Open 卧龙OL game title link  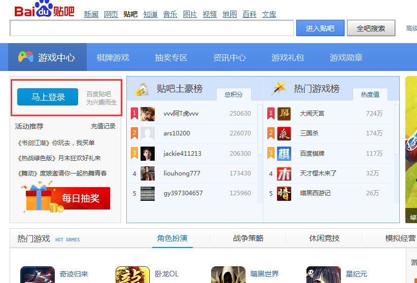click(x=167, y=274)
